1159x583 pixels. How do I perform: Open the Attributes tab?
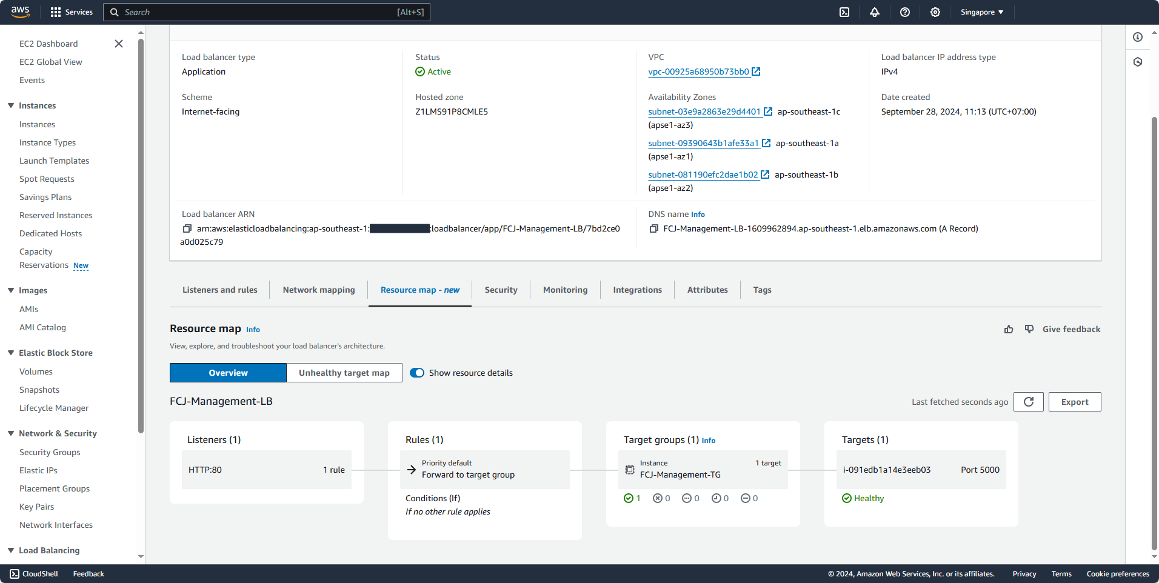[x=707, y=290]
